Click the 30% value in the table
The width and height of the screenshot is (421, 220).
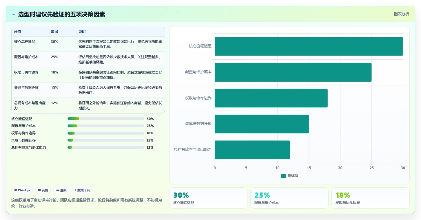click(x=54, y=42)
